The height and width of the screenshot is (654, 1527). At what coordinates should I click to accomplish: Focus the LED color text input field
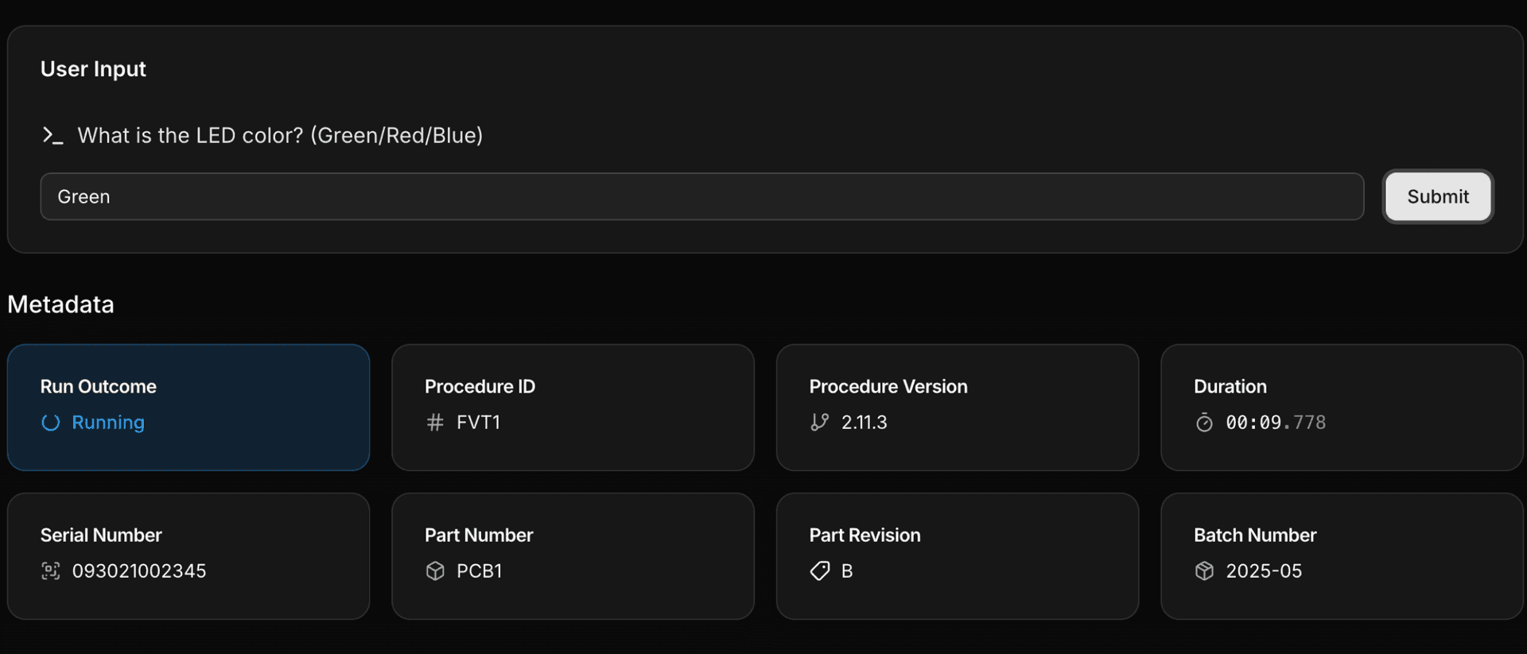click(x=701, y=197)
